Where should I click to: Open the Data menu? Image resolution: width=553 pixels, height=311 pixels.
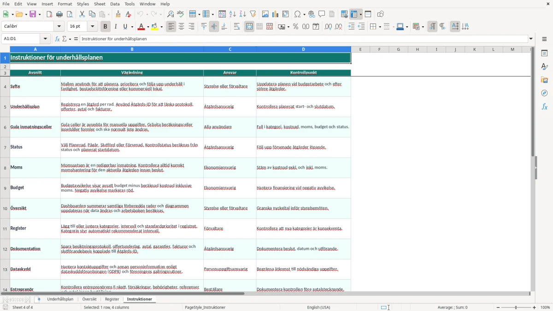[x=115, y=4]
